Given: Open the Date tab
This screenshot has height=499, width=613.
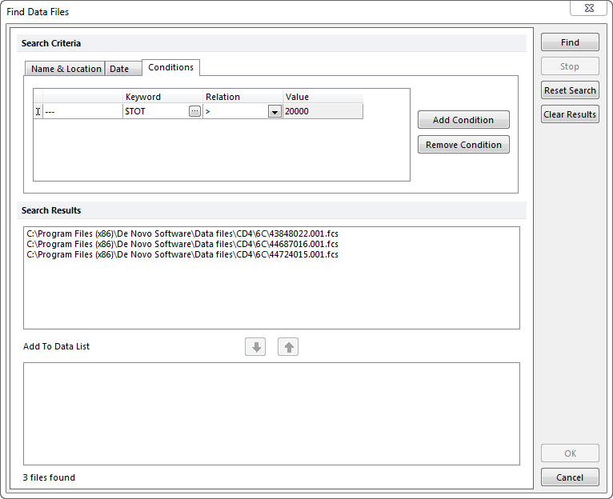Looking at the screenshot, I should [119, 69].
